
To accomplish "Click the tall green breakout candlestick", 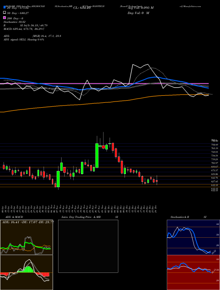I will coord(97,156).
